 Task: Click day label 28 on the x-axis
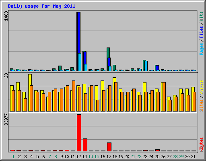pyautogui.click(x=175, y=157)
